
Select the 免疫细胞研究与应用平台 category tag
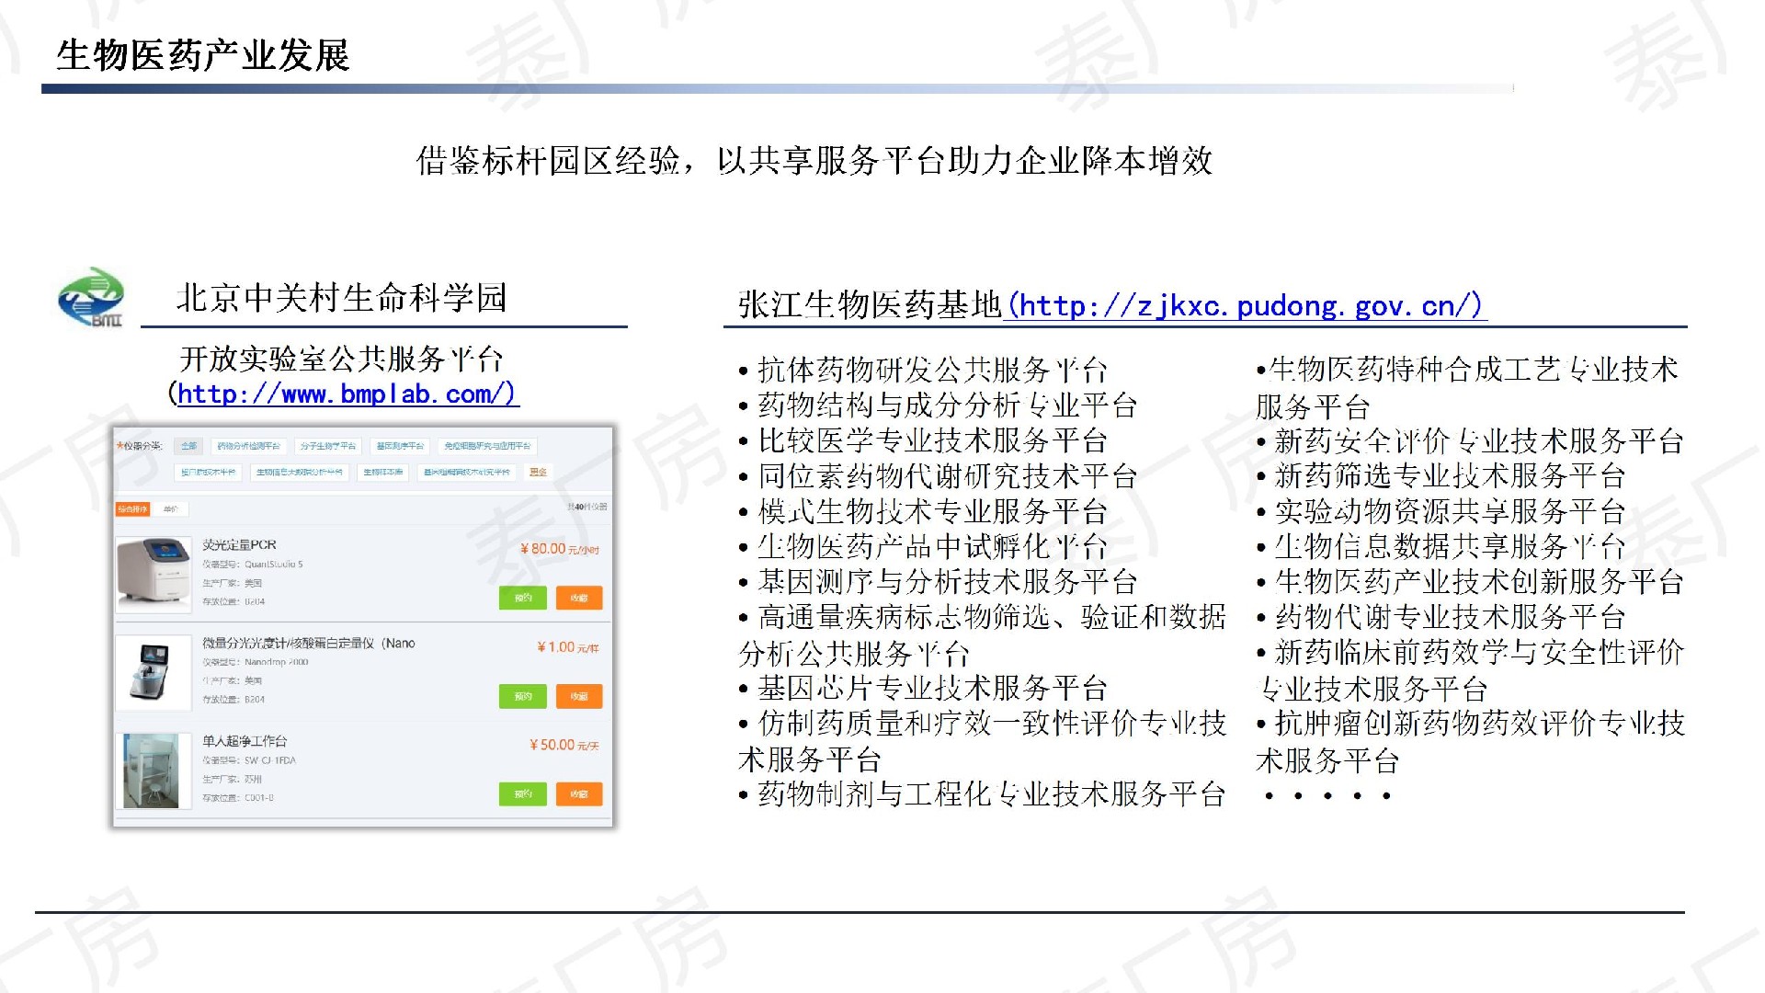coord(487,446)
